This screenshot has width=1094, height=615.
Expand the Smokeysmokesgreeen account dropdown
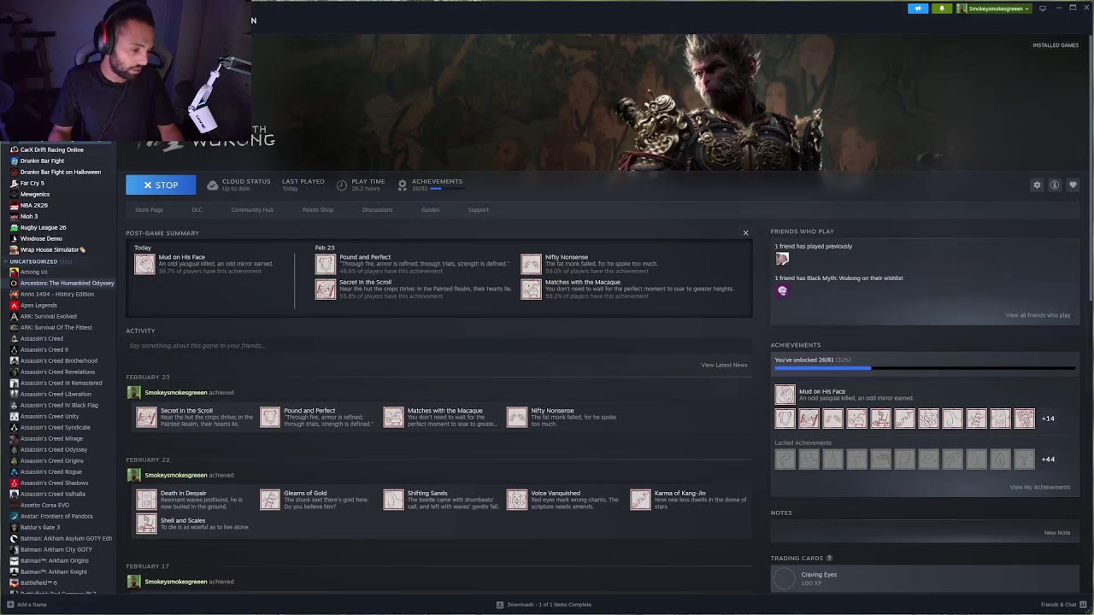click(993, 9)
